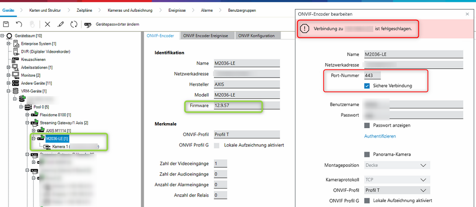Expand the Andere Geräte node
Image resolution: width=476 pixels, height=207 pixels.
[9, 83]
